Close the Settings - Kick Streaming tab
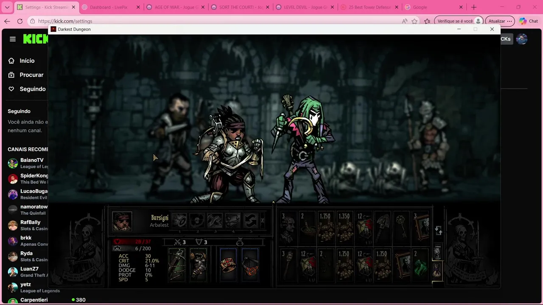This screenshot has width=543, height=305. (73, 7)
